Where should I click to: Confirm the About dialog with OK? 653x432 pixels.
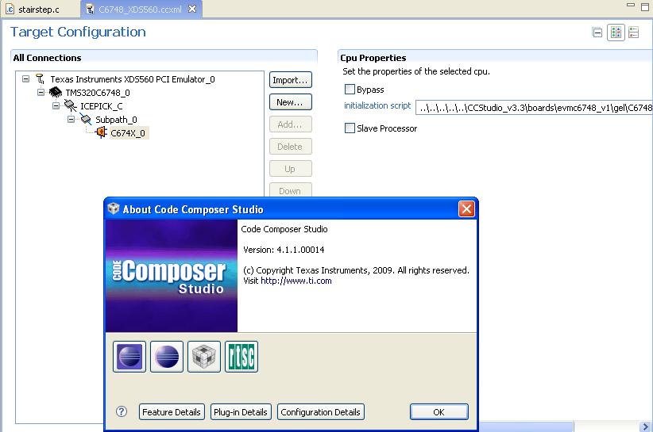[439, 412]
